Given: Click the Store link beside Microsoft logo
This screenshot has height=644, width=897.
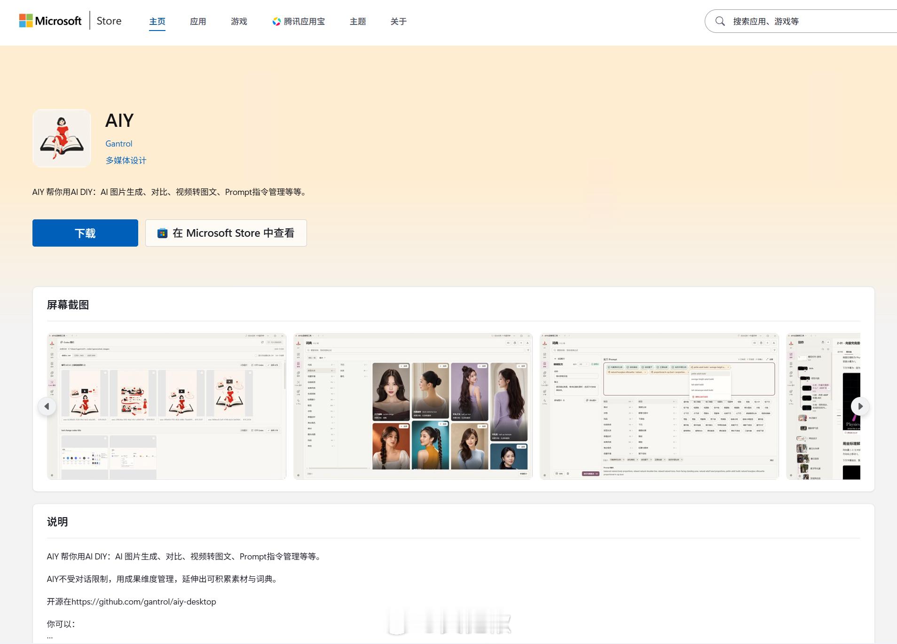Looking at the screenshot, I should (109, 21).
